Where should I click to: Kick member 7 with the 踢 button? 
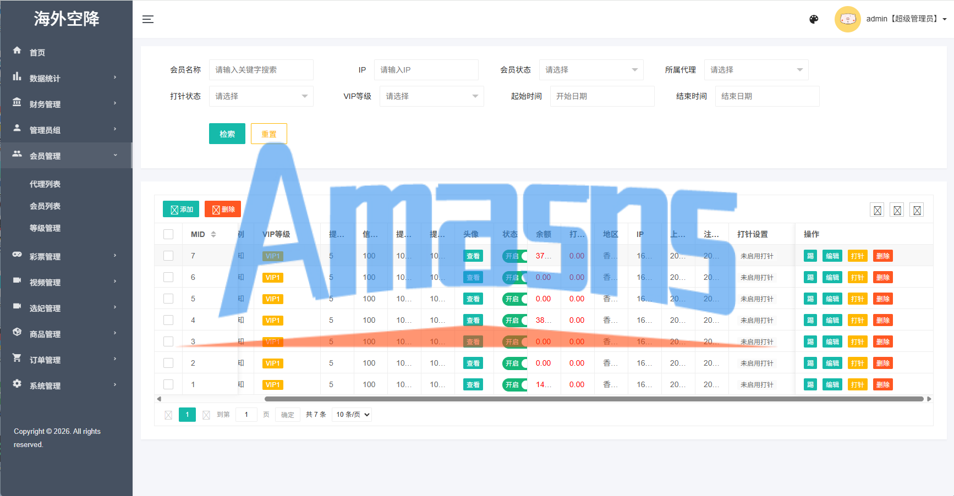point(810,256)
